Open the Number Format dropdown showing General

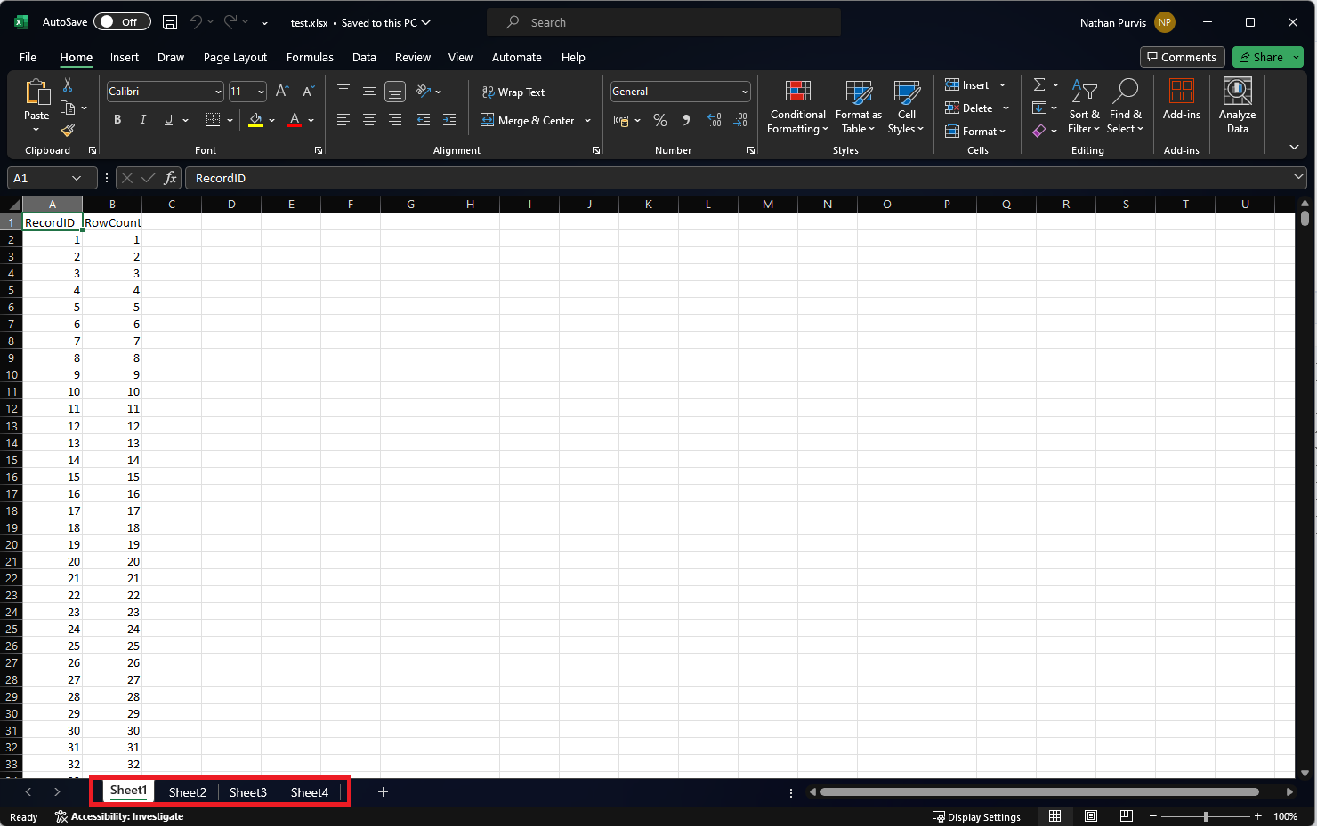[680, 91]
